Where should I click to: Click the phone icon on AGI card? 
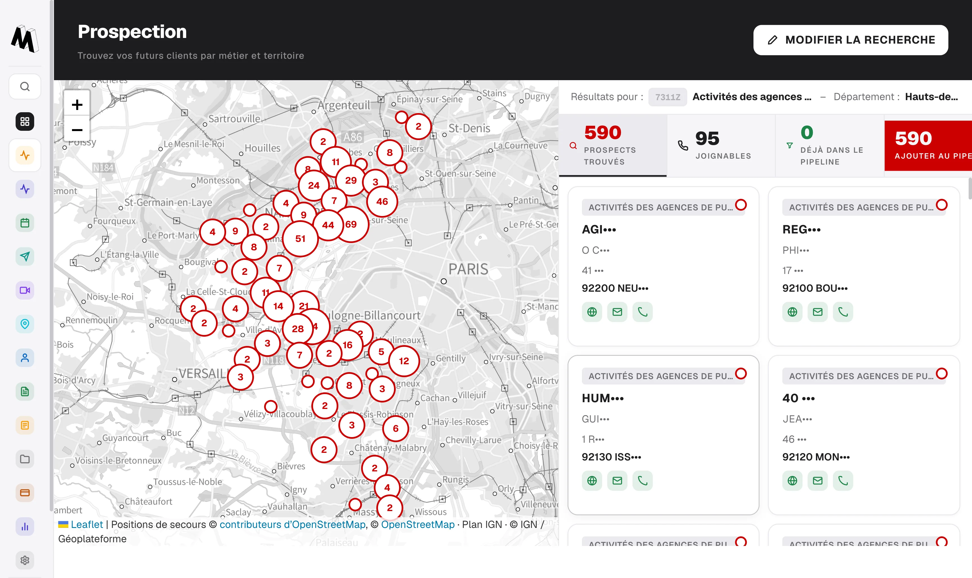(x=643, y=312)
